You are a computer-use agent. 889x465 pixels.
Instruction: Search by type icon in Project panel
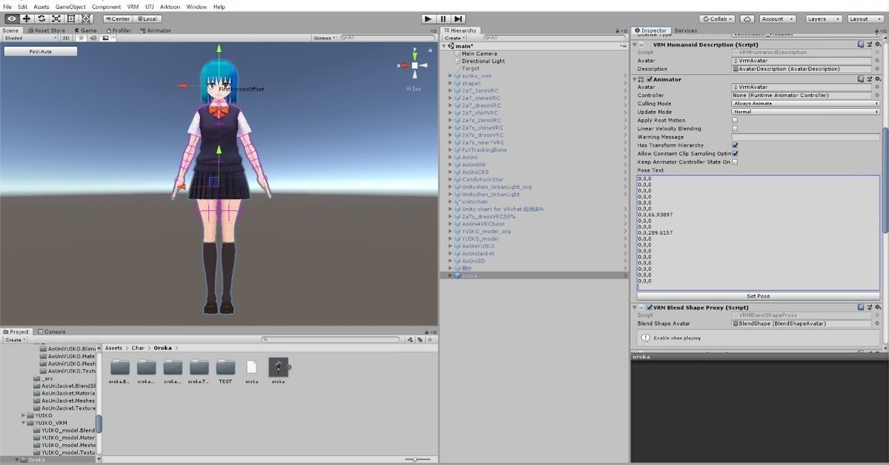coord(411,340)
